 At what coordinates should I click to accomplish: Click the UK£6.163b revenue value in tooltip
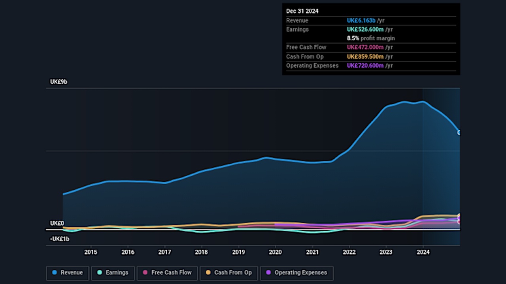pyautogui.click(x=361, y=21)
